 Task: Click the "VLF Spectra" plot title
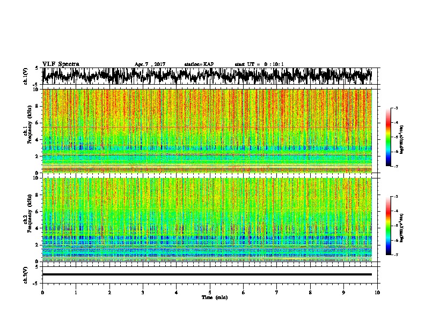(x=61, y=64)
